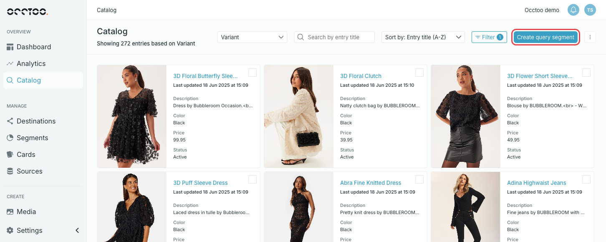
Task: Select checkbox for 3D Floral Clutch
Action: pyautogui.click(x=419, y=73)
